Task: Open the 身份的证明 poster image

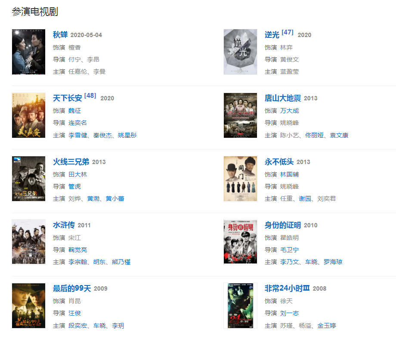Action: tap(240, 242)
